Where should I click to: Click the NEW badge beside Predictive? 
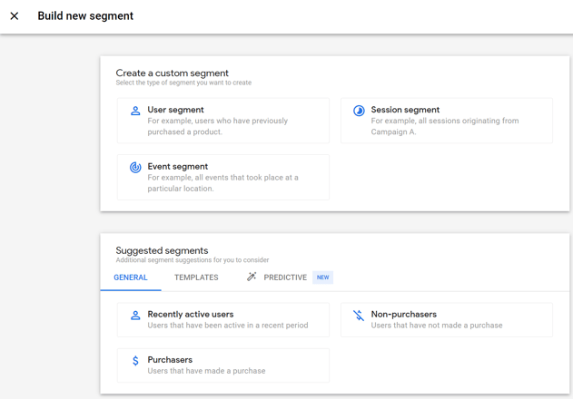tap(322, 277)
